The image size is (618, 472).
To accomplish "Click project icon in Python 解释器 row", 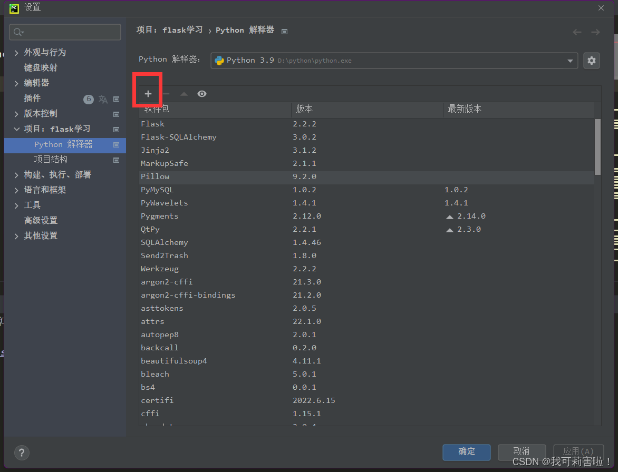I will click(116, 145).
